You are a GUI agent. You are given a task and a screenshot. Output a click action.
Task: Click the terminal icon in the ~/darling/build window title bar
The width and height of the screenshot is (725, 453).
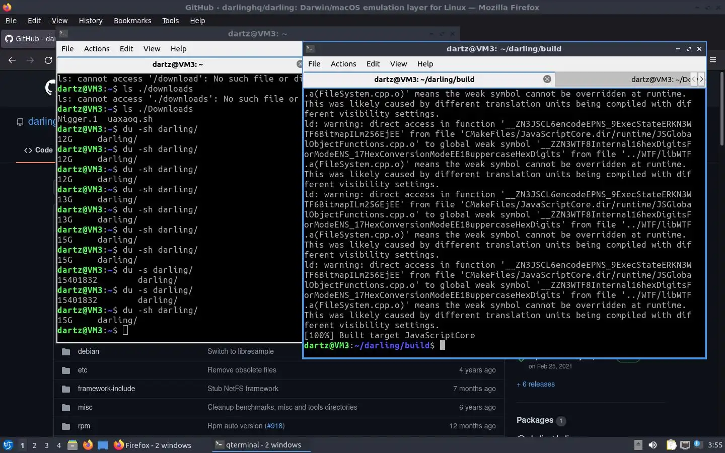tap(310, 49)
